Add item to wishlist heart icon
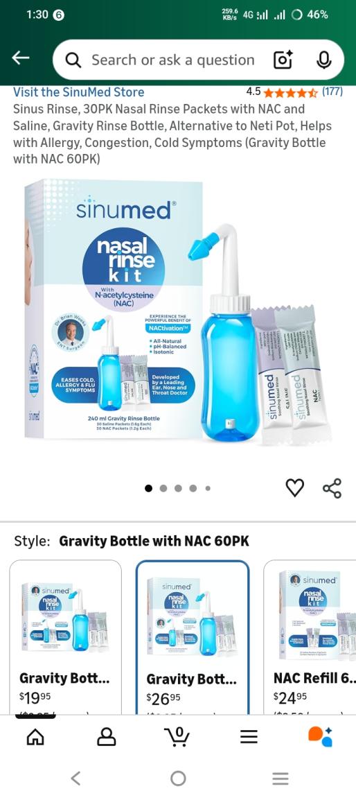 [294, 487]
